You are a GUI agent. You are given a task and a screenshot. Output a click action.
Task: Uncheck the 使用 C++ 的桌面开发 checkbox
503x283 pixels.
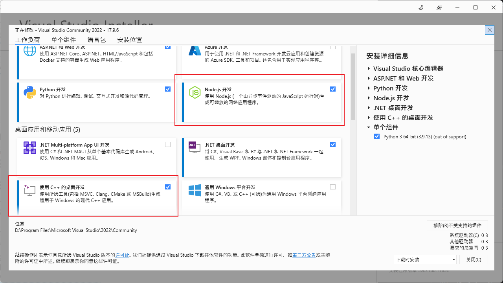(168, 187)
